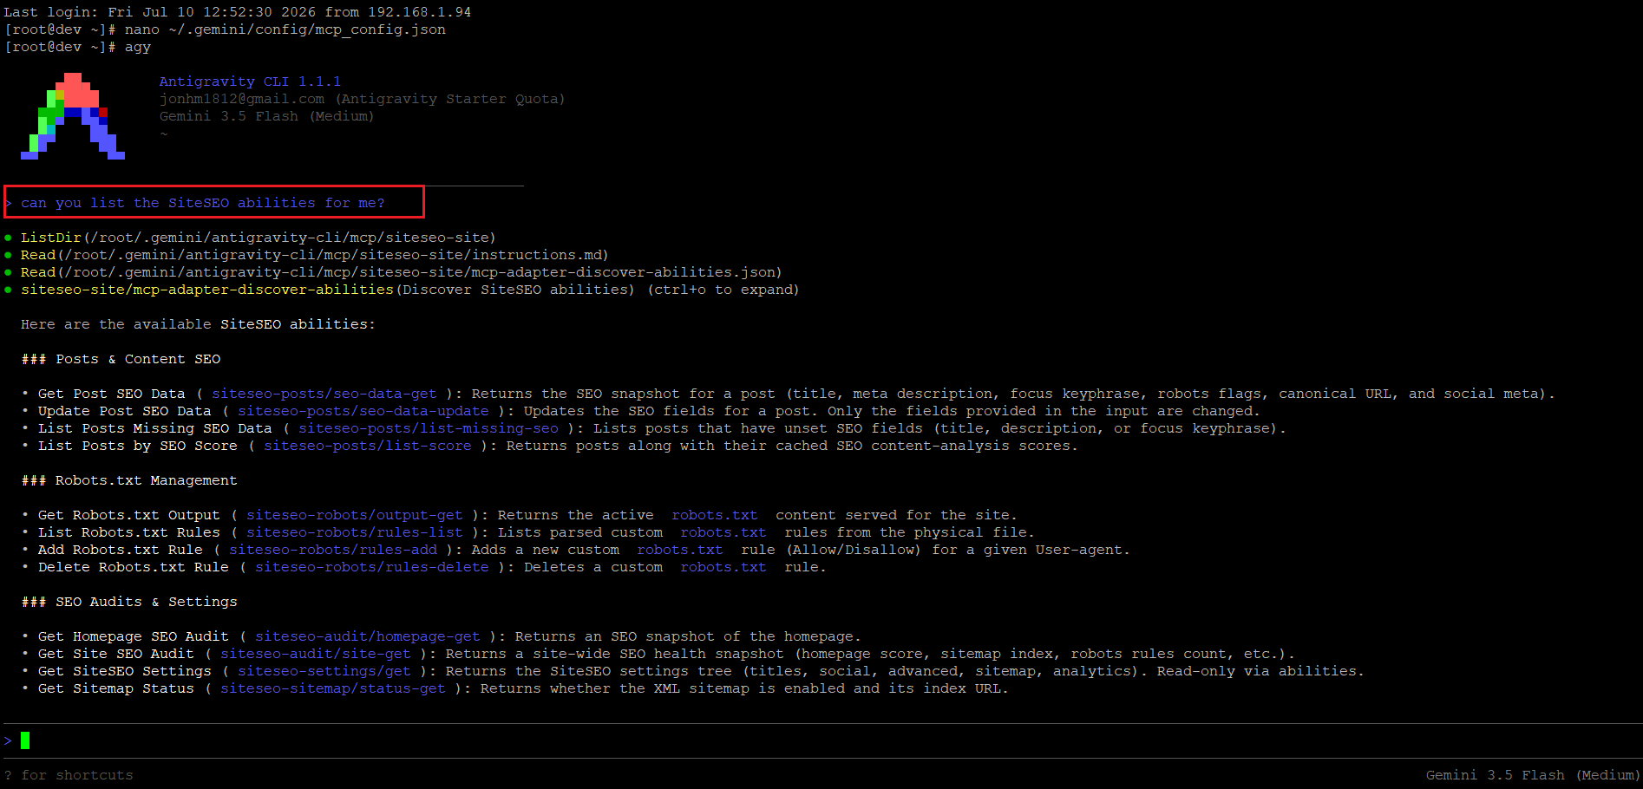Click blue robots.txt in the Add Robots.txt Rule row
This screenshot has height=789, width=1643.
(x=680, y=550)
